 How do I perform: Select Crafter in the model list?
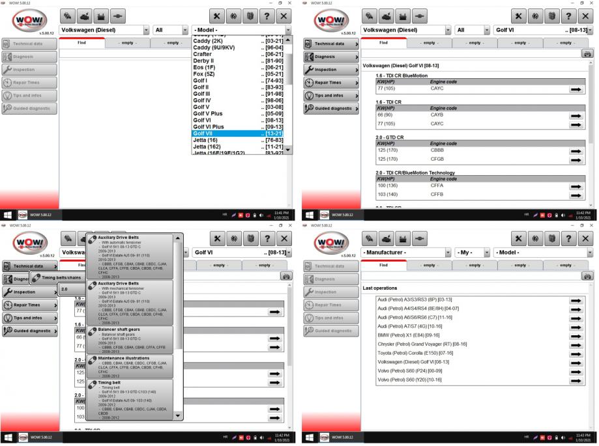(x=238, y=54)
